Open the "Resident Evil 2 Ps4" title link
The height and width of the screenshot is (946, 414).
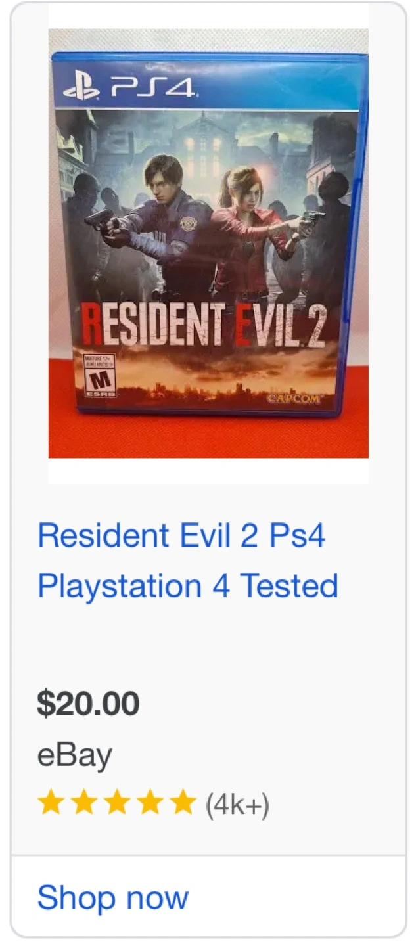coord(181,535)
